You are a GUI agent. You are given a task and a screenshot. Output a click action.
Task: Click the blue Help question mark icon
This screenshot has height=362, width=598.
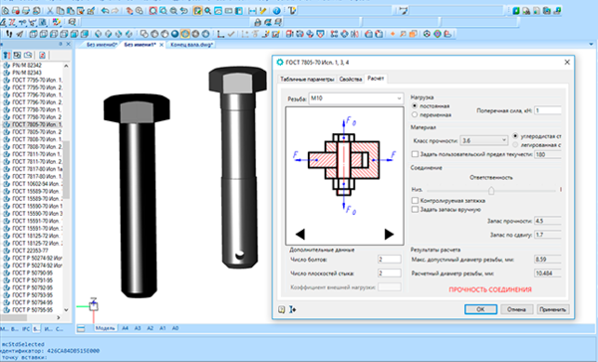click(x=277, y=11)
